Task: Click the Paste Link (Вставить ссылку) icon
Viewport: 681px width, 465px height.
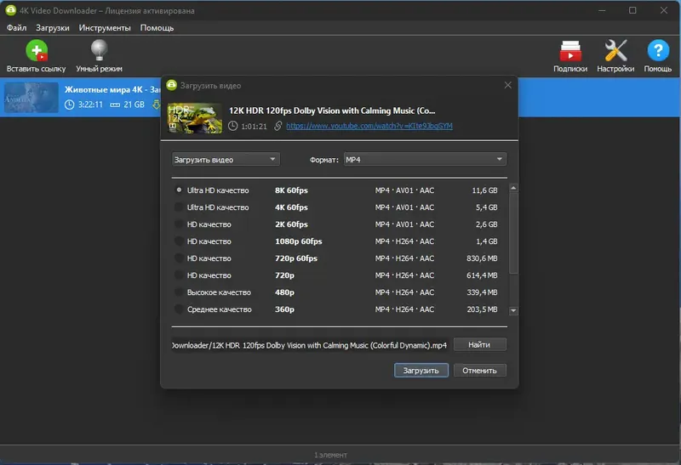Action: [x=37, y=51]
